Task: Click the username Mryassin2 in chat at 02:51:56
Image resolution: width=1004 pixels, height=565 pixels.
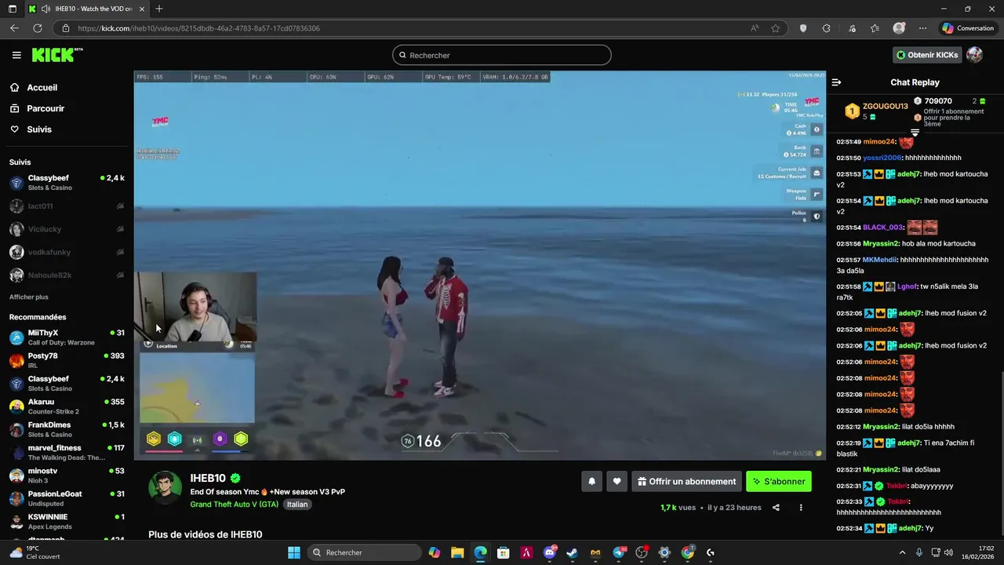Action: (881, 244)
